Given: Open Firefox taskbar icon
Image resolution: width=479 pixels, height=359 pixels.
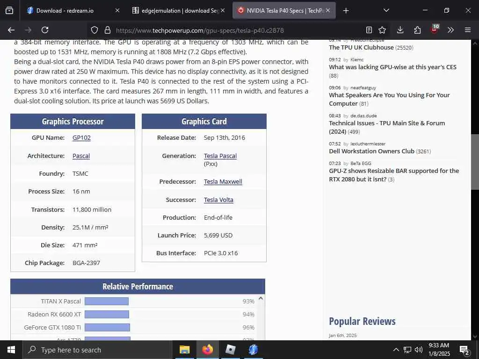Looking at the screenshot, I should tap(207, 350).
